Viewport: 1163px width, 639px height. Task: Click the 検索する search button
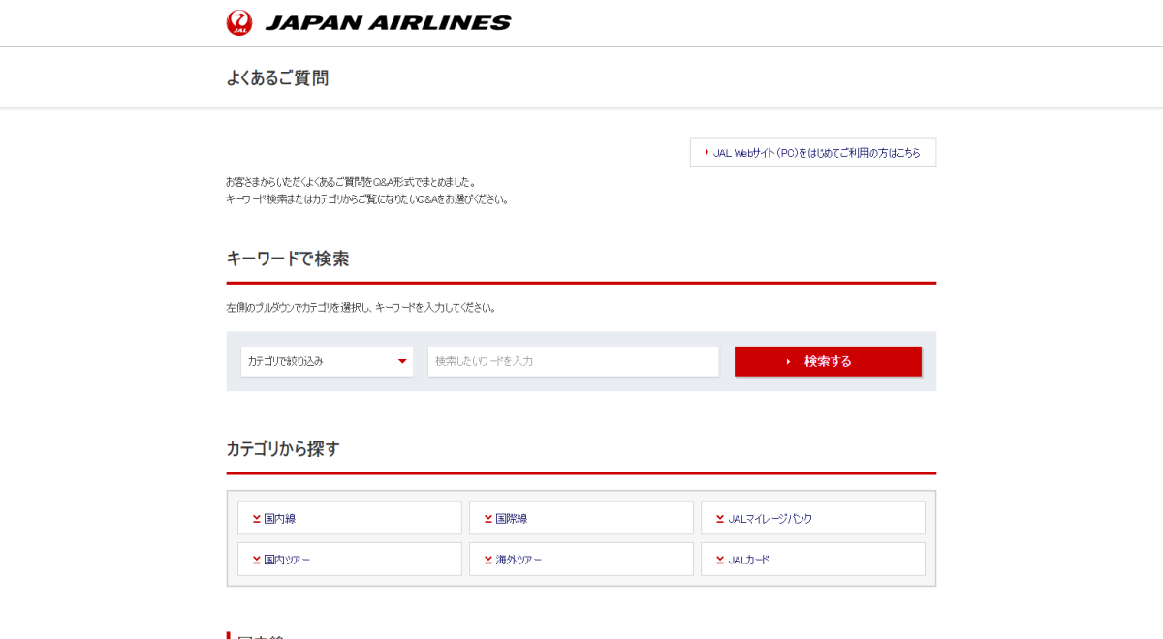pyautogui.click(x=828, y=361)
